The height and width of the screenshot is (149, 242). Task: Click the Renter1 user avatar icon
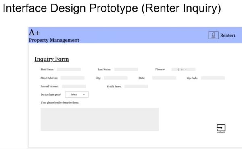point(213,35)
